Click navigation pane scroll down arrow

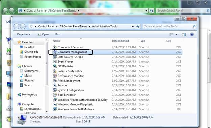pos(47,112)
